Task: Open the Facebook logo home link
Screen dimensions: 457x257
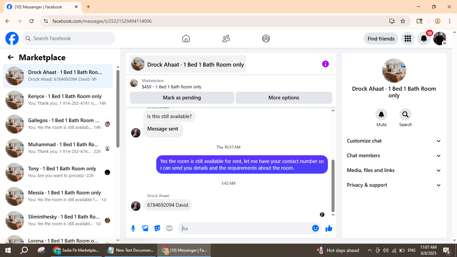Action: pos(12,38)
